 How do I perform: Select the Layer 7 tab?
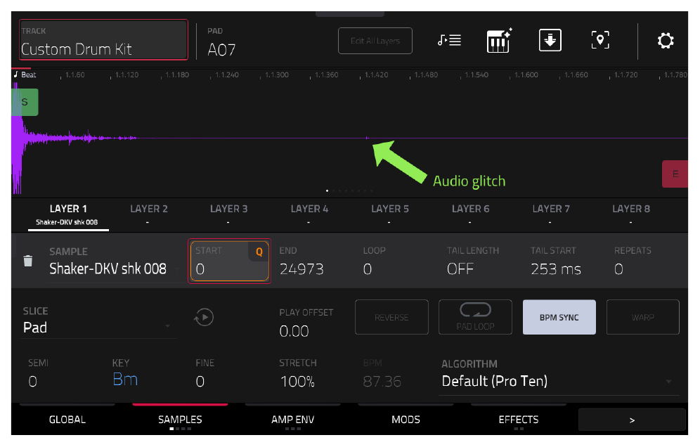(x=551, y=215)
